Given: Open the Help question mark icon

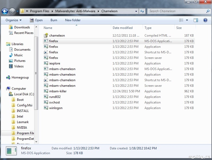Looking at the screenshot, I should pyautogui.click(x=205, y=20).
